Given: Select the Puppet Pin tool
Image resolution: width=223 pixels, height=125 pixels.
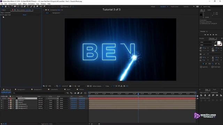Looking at the screenshot, I should [x=44, y=7].
